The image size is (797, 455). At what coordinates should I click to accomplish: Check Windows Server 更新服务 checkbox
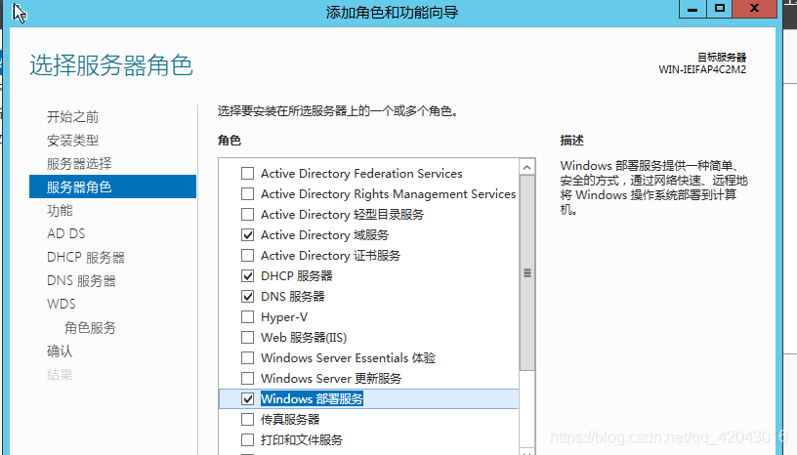point(247,378)
